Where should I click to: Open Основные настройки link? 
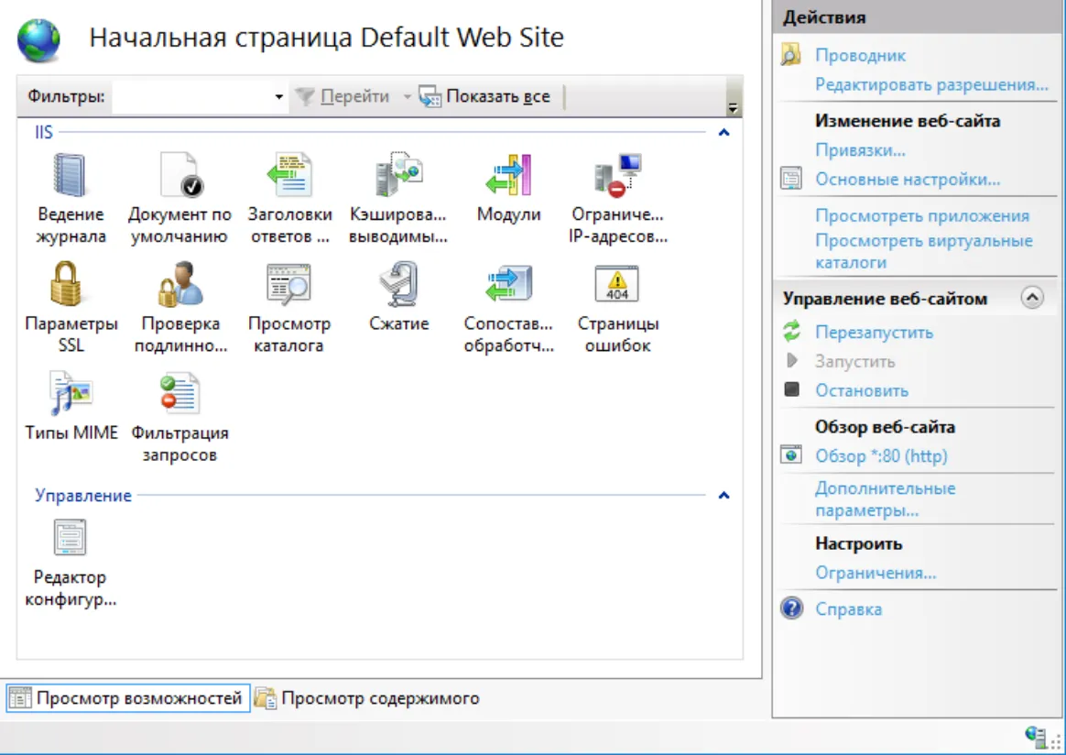coord(908,179)
